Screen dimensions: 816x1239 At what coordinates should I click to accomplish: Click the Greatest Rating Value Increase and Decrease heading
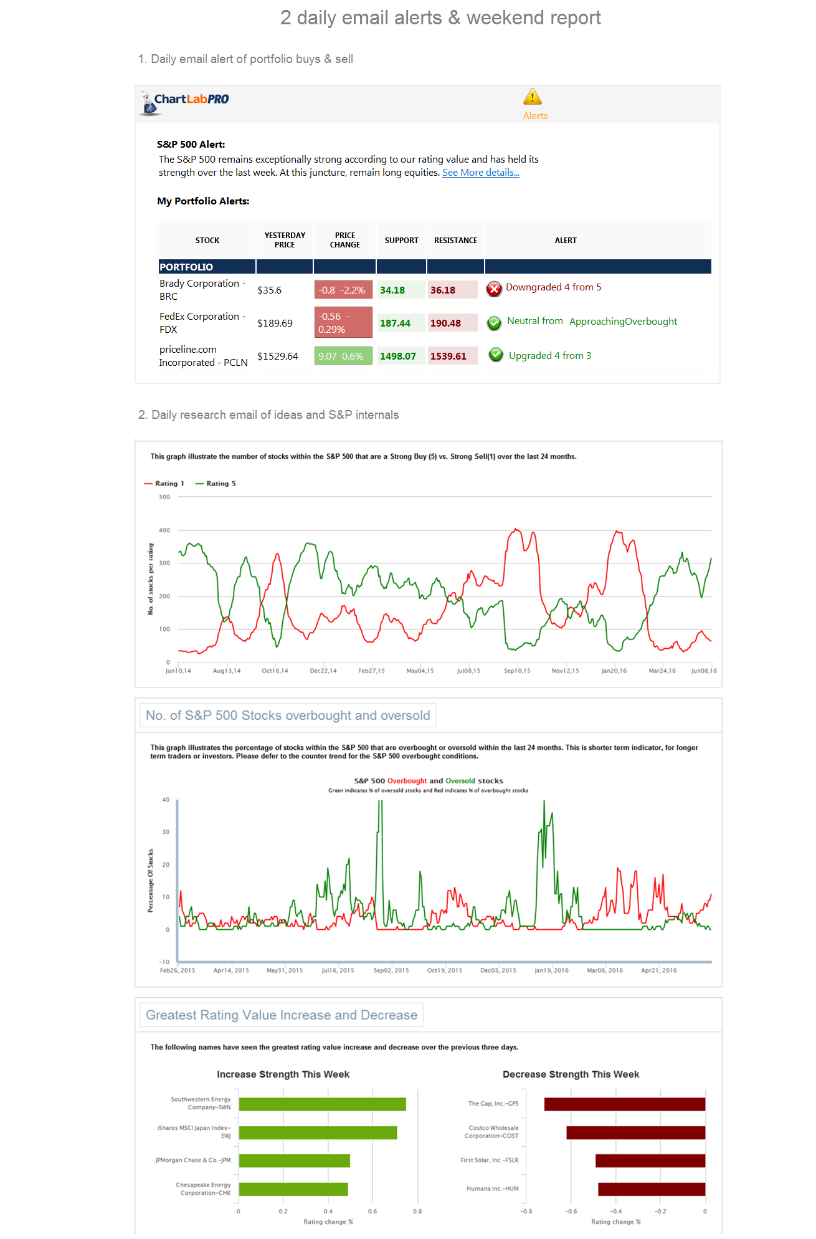tap(282, 1015)
